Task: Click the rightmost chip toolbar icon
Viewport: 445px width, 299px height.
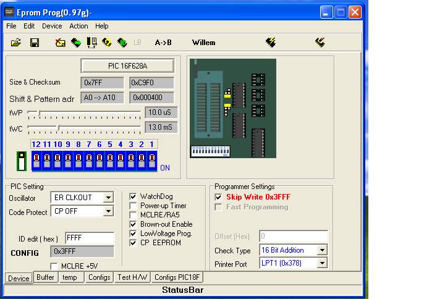Action: (x=320, y=42)
